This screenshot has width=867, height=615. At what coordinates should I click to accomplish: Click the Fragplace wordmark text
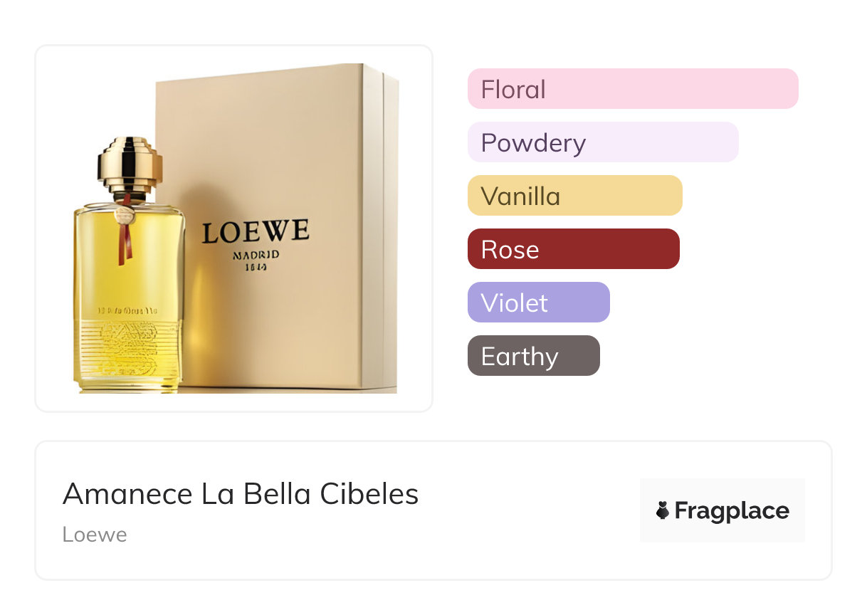[732, 510]
